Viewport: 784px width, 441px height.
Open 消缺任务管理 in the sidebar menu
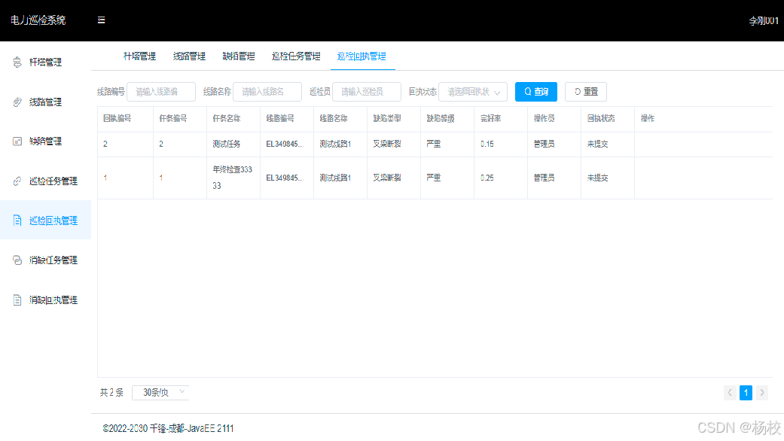[45, 260]
